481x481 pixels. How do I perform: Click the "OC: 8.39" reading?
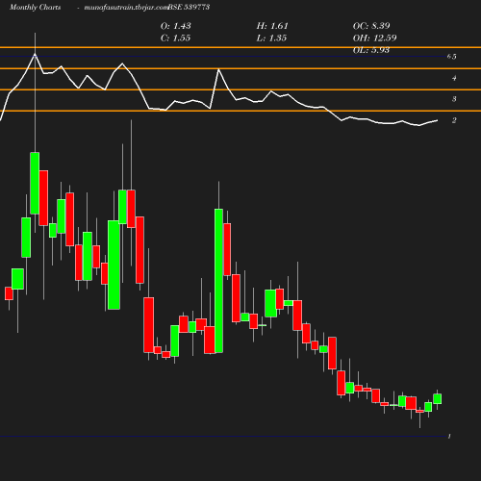371,26
